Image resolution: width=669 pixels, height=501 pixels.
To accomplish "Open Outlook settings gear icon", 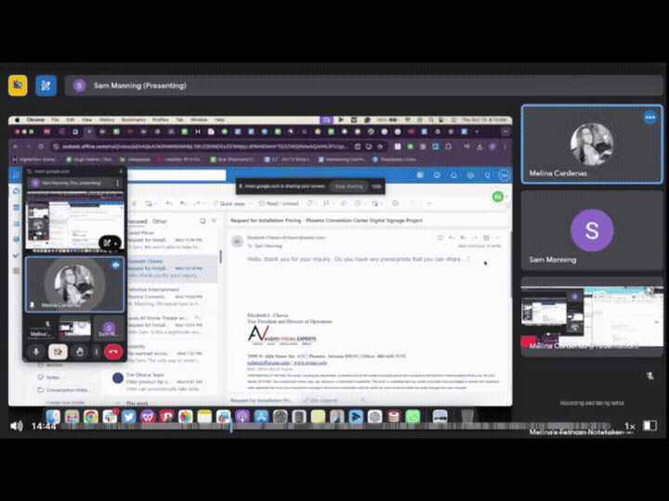I will (470, 175).
